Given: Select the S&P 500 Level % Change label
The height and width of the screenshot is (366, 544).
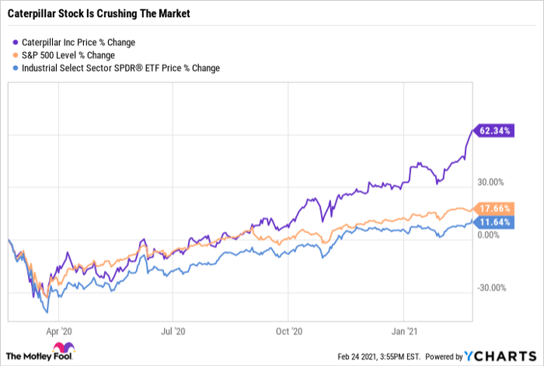Looking at the screenshot, I should (x=70, y=55).
